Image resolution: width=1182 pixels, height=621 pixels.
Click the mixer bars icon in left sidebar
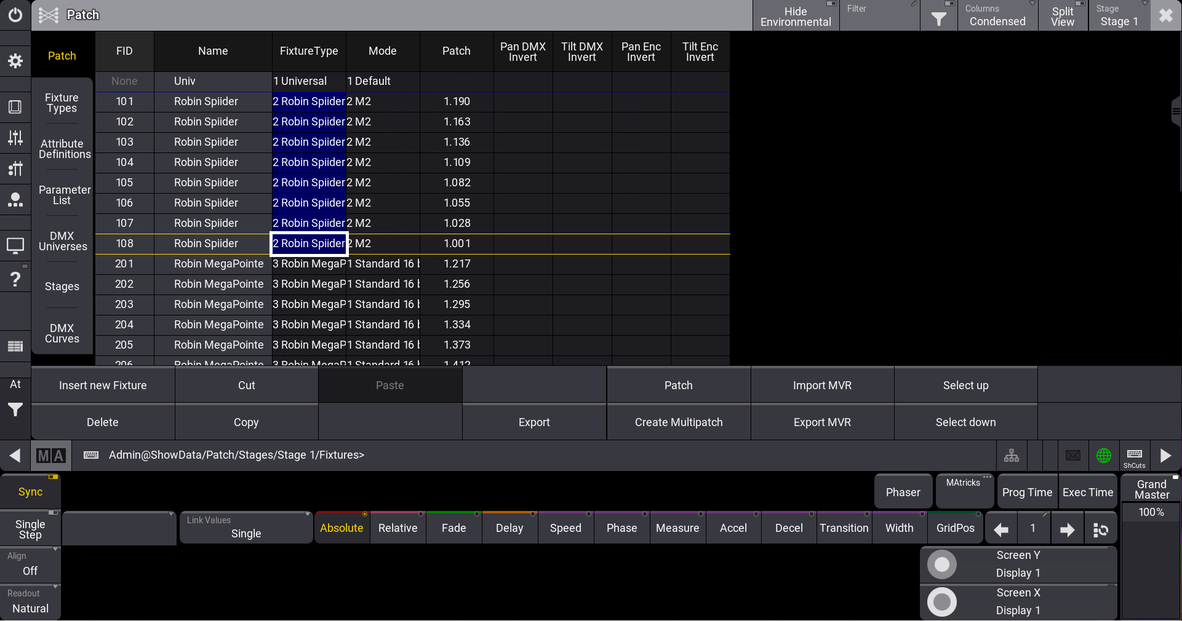pos(15,168)
